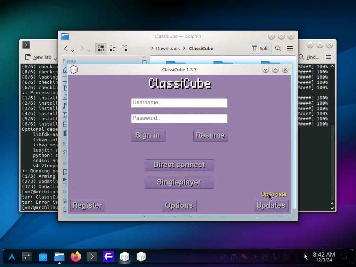The width and height of the screenshot is (356, 267).
Task: Open Dolphin back history dropdown
Action: (x=73, y=50)
